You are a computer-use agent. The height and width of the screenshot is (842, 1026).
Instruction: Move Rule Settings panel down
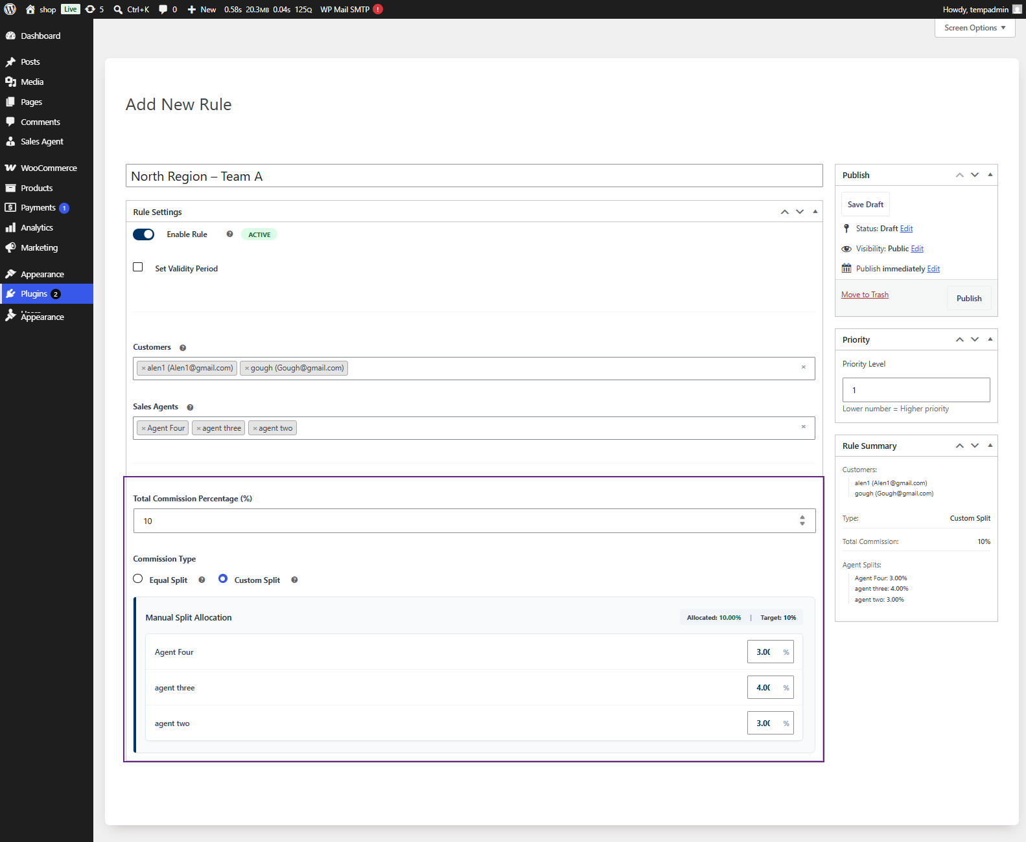[x=800, y=212]
